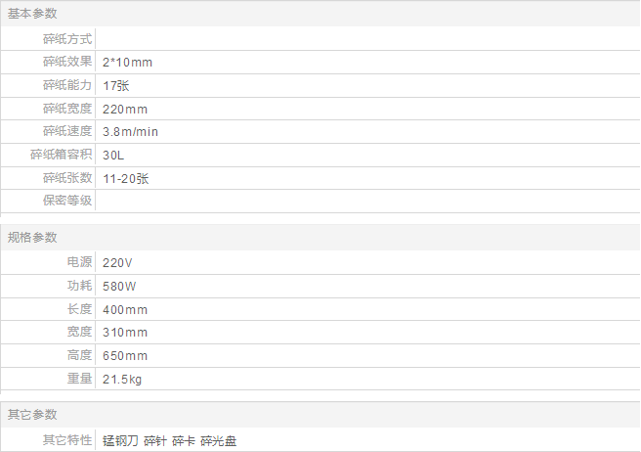The width and height of the screenshot is (641, 452).
Task: Click the 碎纸张数 value 11-20张
Action: [x=126, y=178]
